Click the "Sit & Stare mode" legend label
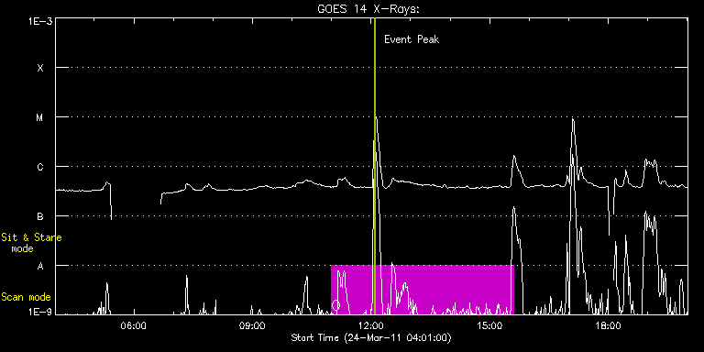This screenshot has height=352, width=704. click(x=31, y=242)
